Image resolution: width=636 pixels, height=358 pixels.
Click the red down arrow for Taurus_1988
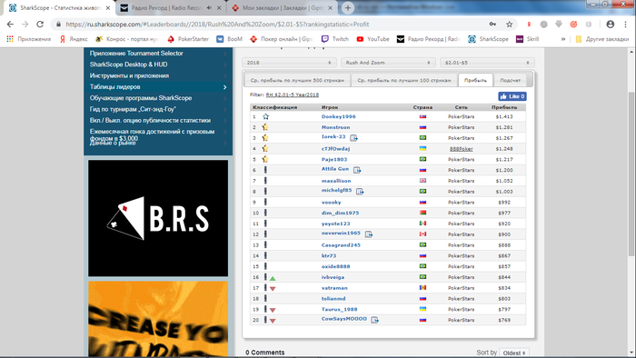pyautogui.click(x=273, y=310)
